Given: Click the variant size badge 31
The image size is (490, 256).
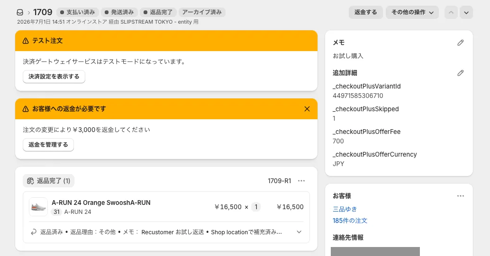Looking at the screenshot, I should click(56, 212).
